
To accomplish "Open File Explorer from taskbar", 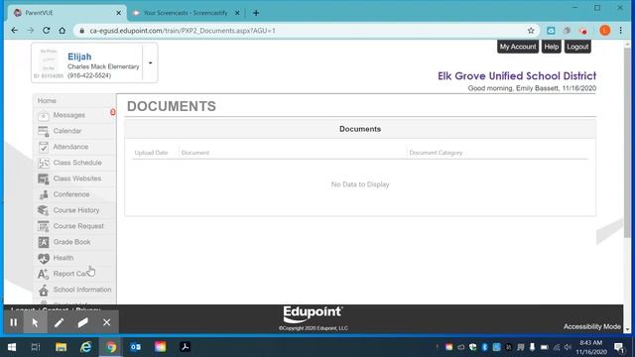I will click(x=62, y=347).
